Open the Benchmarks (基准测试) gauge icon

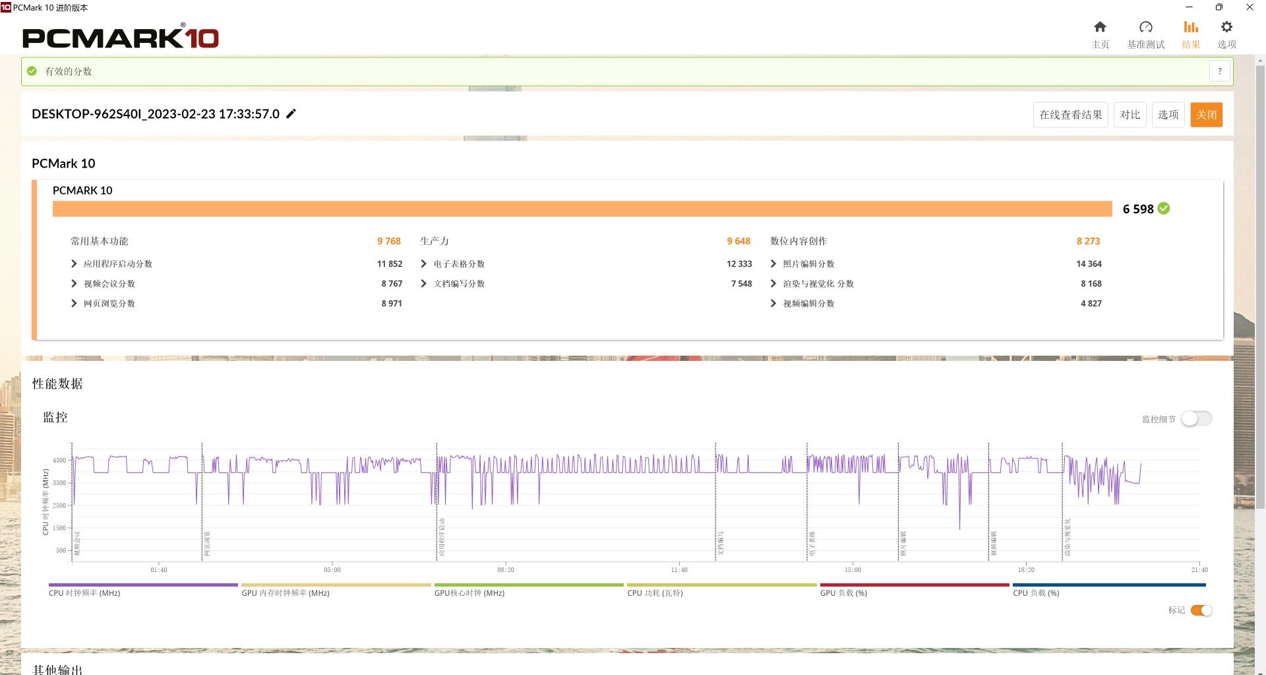[x=1145, y=27]
